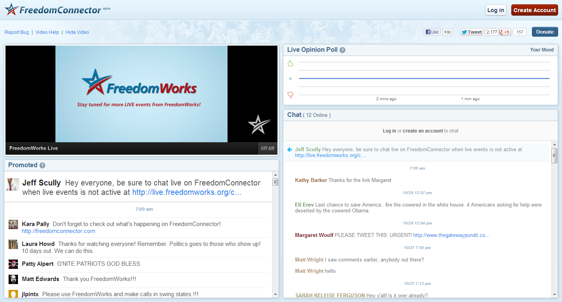
Task: Select the neutral mood dot
Action: click(290, 79)
